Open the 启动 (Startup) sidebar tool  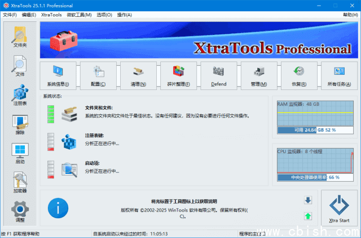coord(20,152)
